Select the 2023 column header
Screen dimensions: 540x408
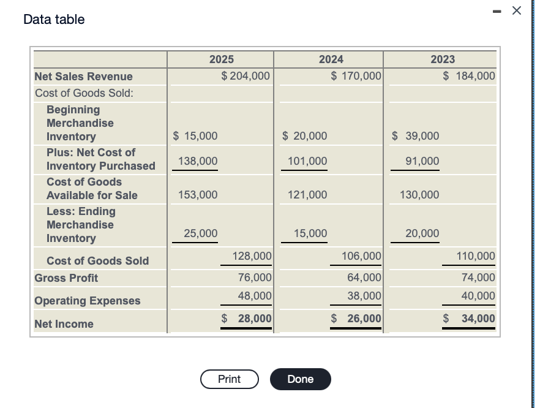(442, 59)
